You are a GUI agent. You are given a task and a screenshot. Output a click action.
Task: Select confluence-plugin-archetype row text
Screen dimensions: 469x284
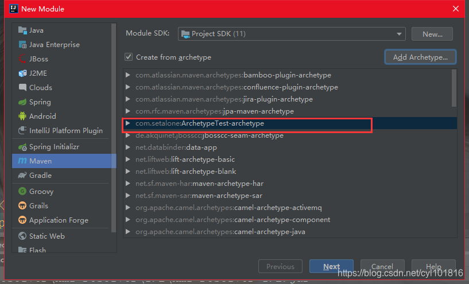coord(237,87)
